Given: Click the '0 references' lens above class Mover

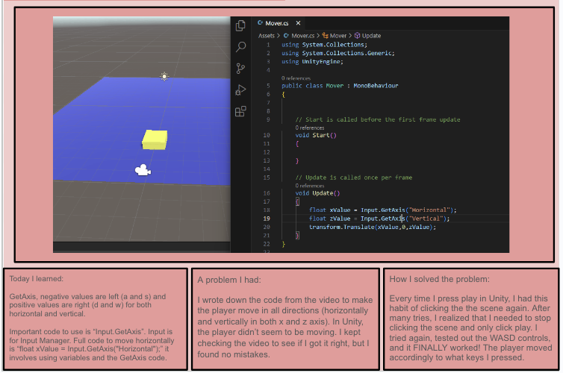Looking at the screenshot, I should 296,78.
